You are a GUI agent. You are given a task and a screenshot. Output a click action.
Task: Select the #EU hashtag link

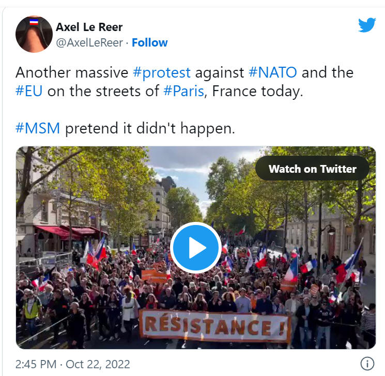(x=29, y=91)
